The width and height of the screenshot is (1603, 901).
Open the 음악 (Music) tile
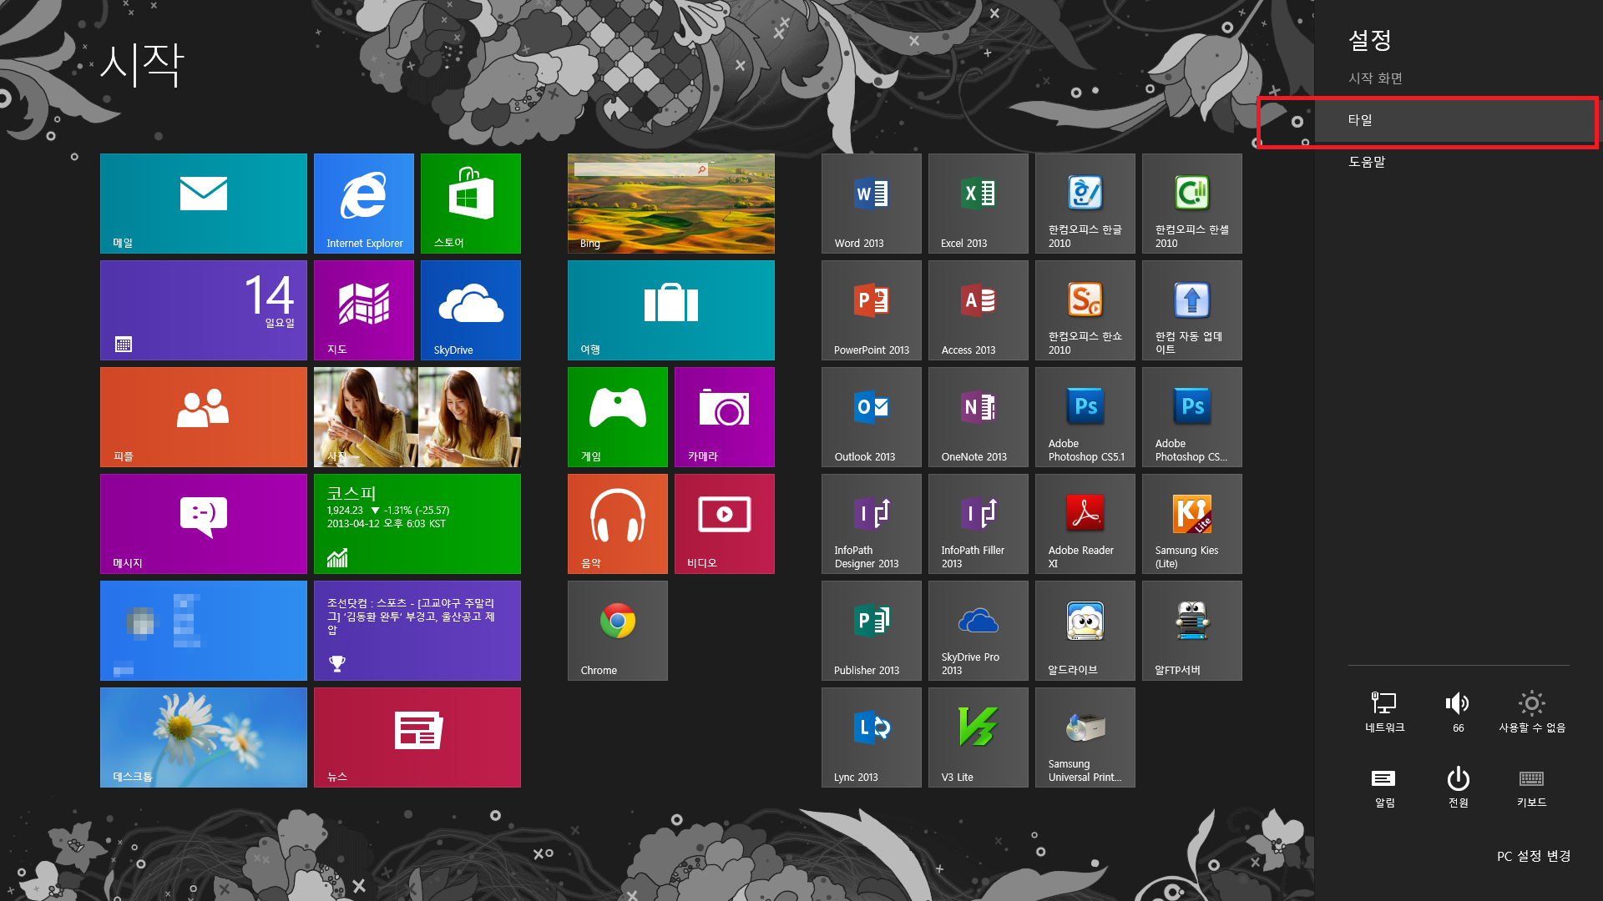pos(618,524)
